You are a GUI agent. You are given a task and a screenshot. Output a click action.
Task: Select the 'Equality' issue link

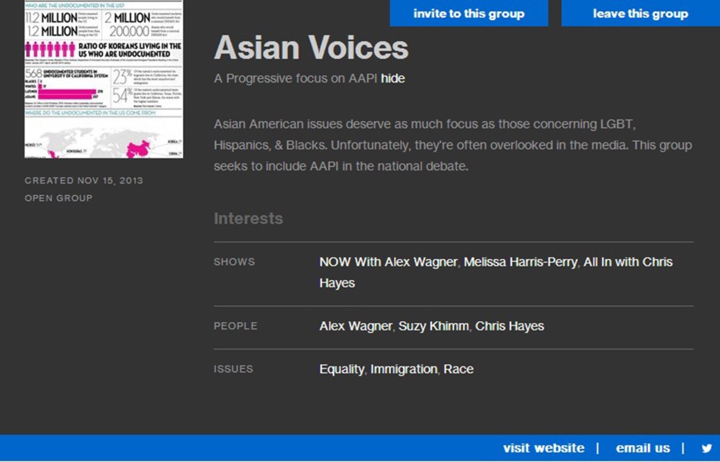[x=341, y=369]
